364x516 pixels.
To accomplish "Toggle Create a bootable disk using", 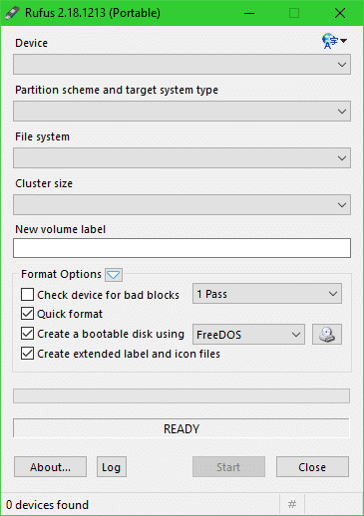I will 27,334.
